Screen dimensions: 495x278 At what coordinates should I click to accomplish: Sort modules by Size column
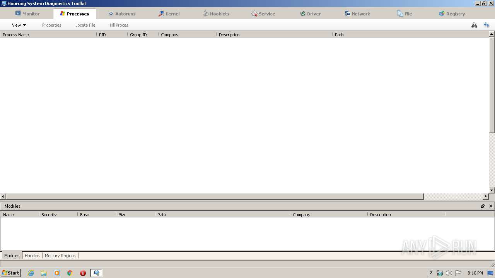[135, 215]
